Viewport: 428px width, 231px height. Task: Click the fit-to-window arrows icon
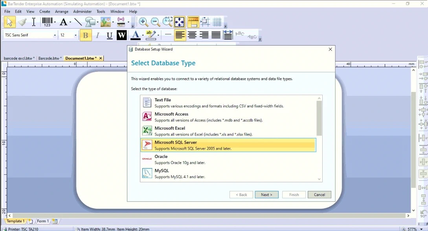[x=179, y=22]
